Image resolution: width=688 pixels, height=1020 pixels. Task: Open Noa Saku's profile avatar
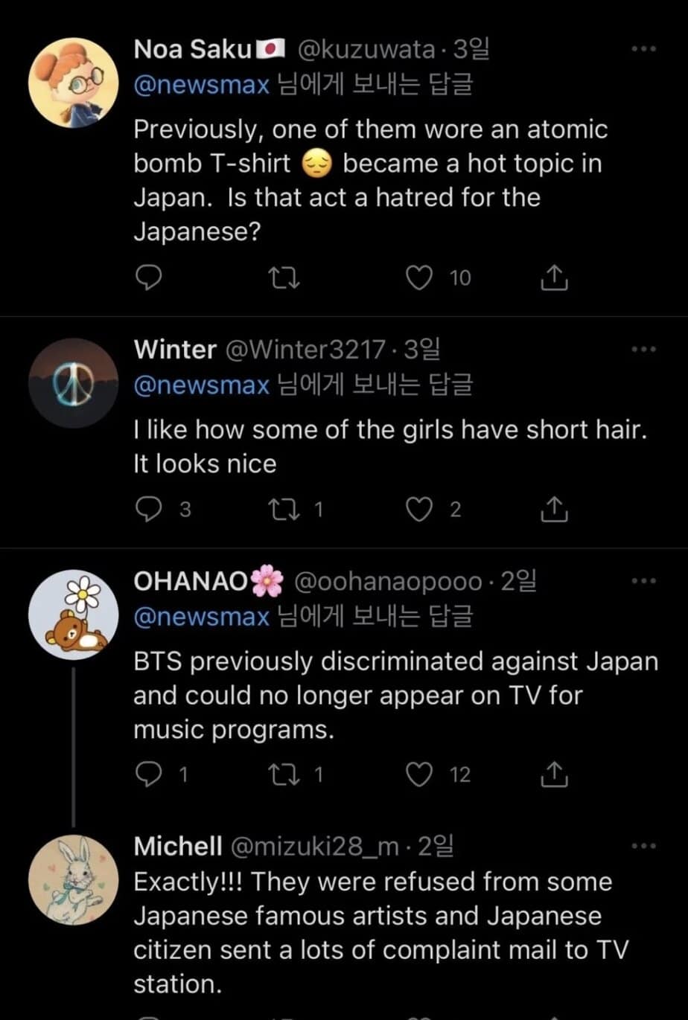pos(74,81)
